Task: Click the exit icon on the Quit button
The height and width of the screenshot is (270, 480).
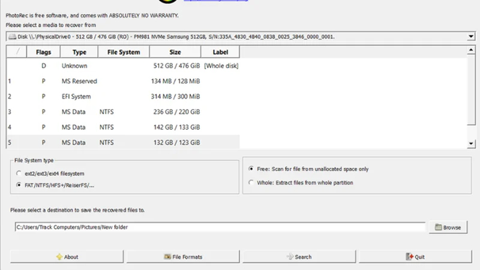Action: [410, 257]
